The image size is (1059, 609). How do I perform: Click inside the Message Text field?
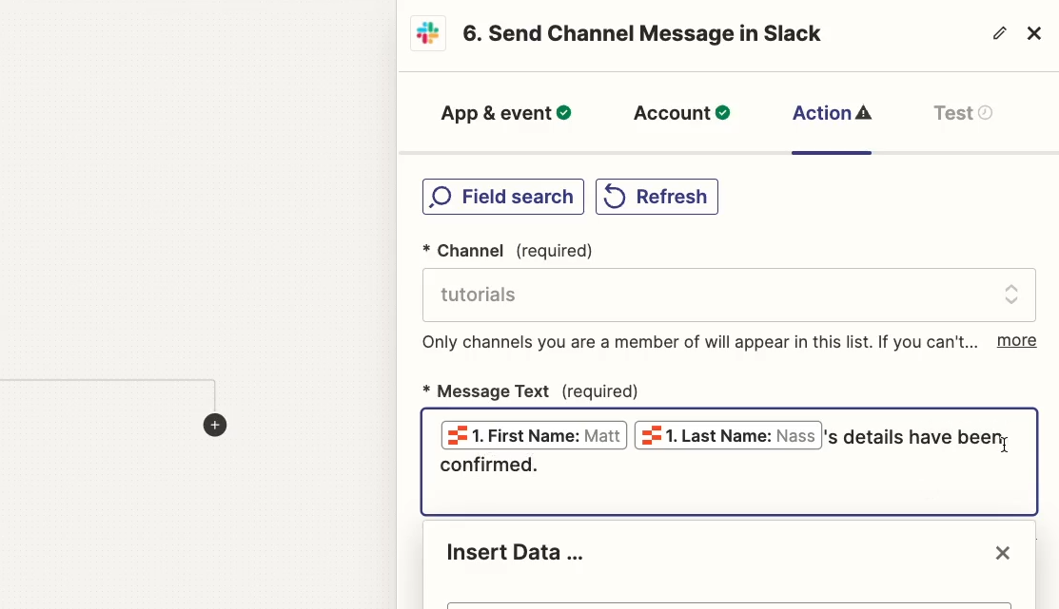coord(729,462)
